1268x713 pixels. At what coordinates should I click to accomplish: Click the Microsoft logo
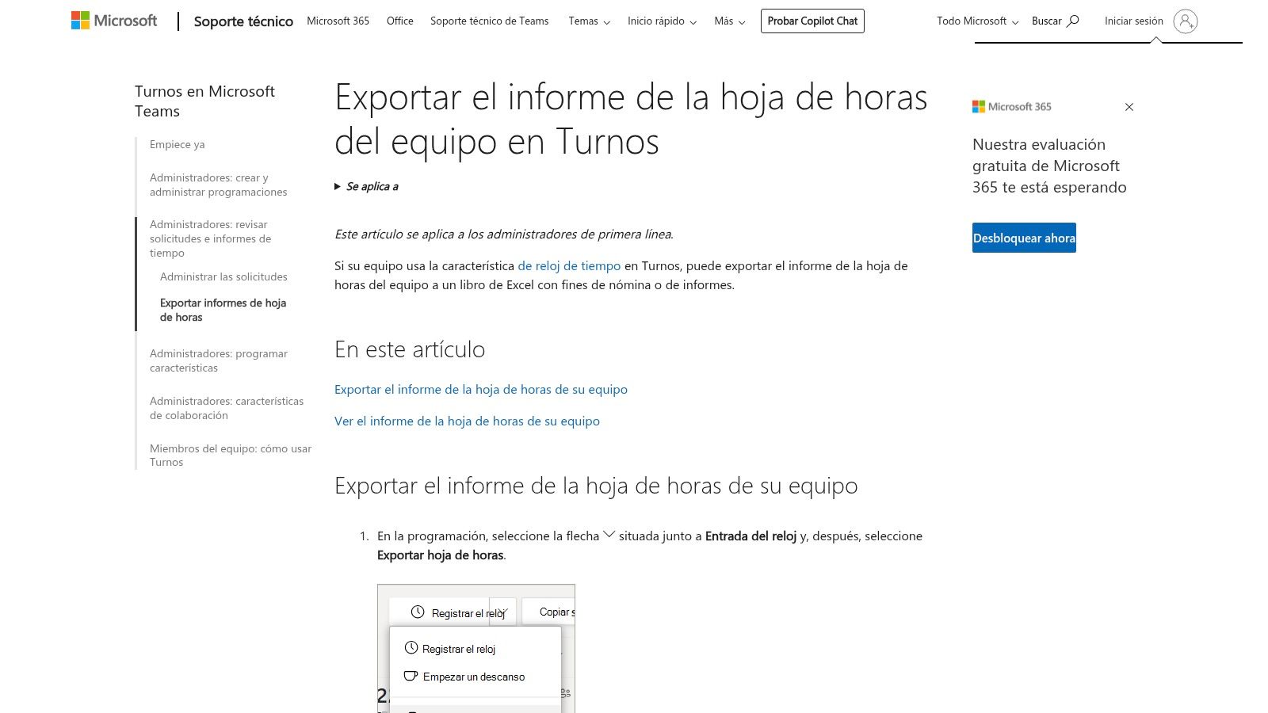(114, 21)
